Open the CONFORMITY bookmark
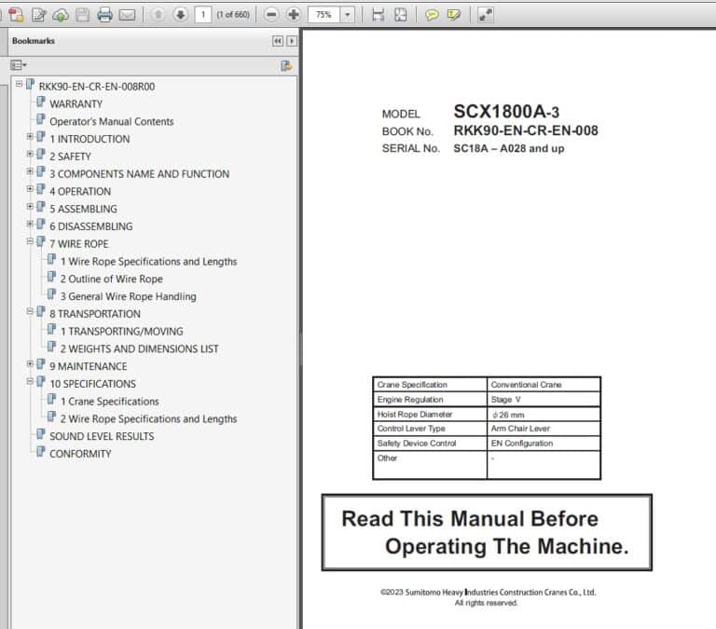The image size is (716, 629). pyautogui.click(x=80, y=454)
